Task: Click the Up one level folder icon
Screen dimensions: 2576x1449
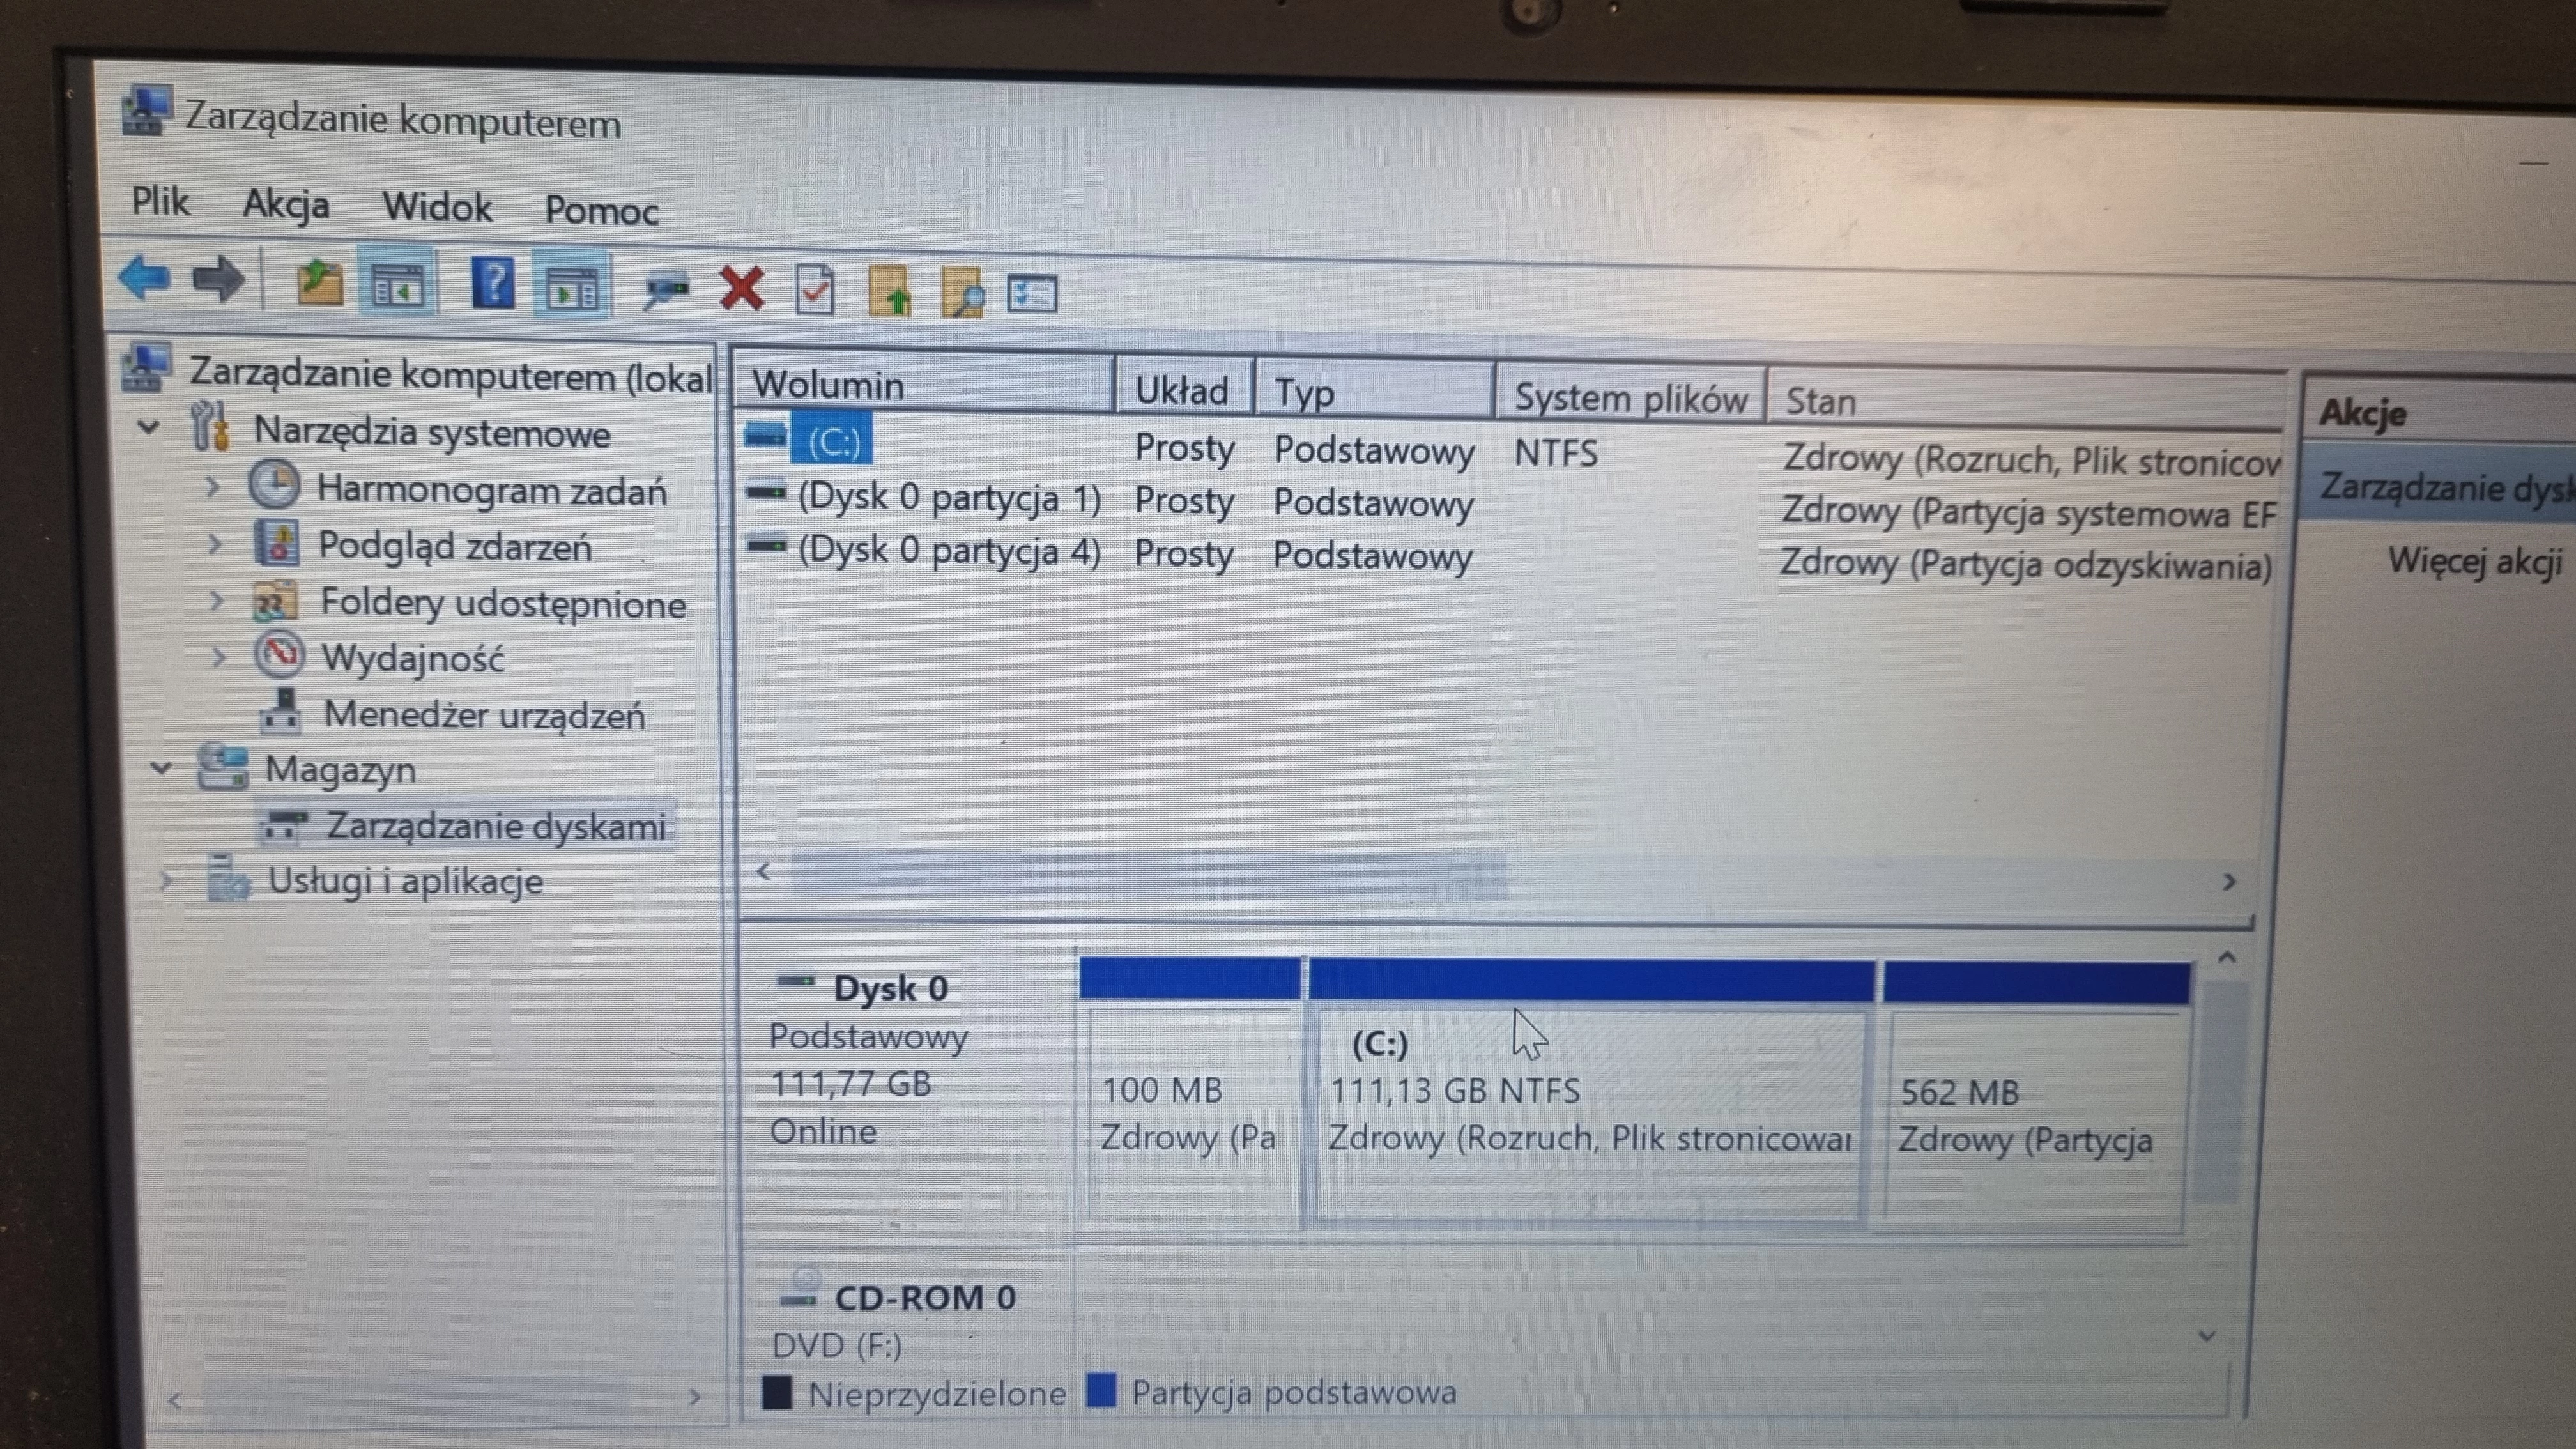Action: (x=320, y=283)
